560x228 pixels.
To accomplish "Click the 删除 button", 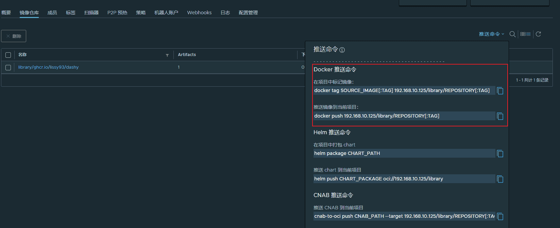I will 14,36.
